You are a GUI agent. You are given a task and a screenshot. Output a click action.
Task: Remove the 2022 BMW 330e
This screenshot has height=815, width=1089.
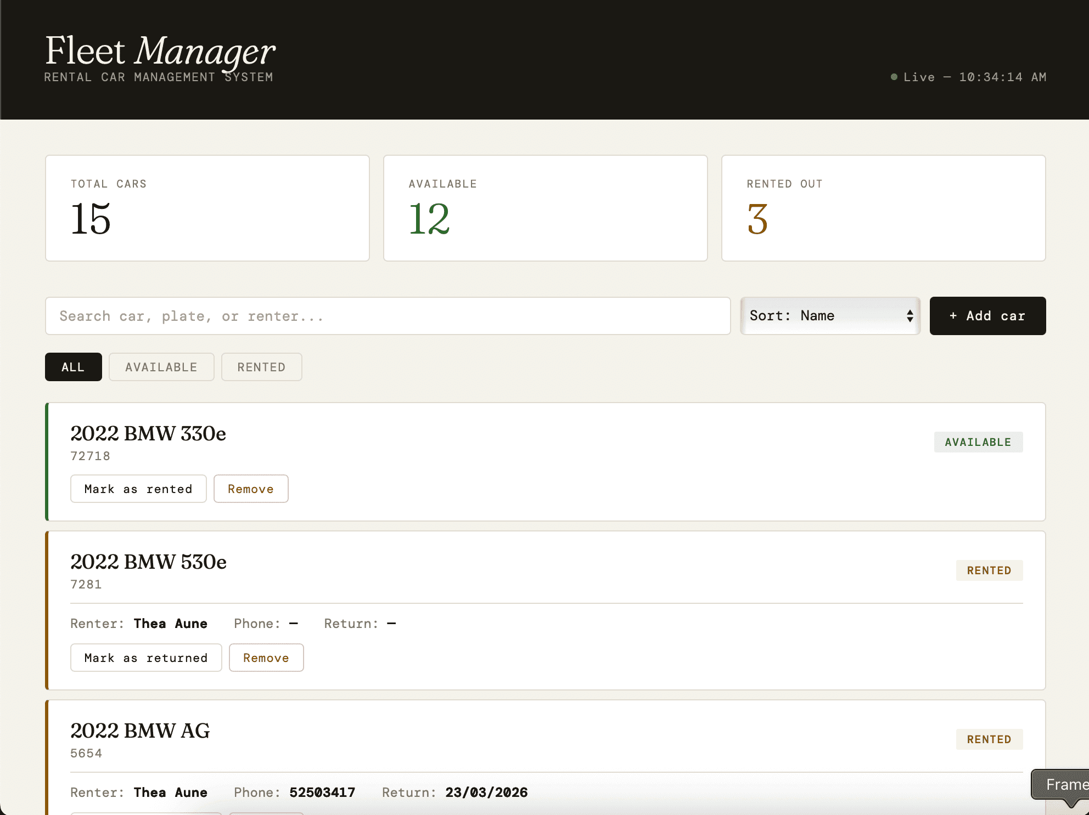tap(251, 489)
